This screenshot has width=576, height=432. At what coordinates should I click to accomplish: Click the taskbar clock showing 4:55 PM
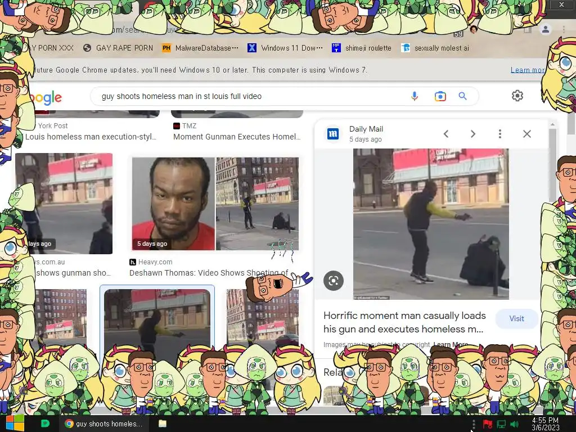point(545,424)
